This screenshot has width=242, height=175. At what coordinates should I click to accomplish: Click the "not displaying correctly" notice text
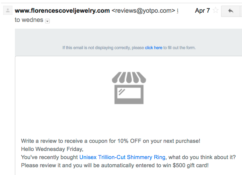(103, 48)
